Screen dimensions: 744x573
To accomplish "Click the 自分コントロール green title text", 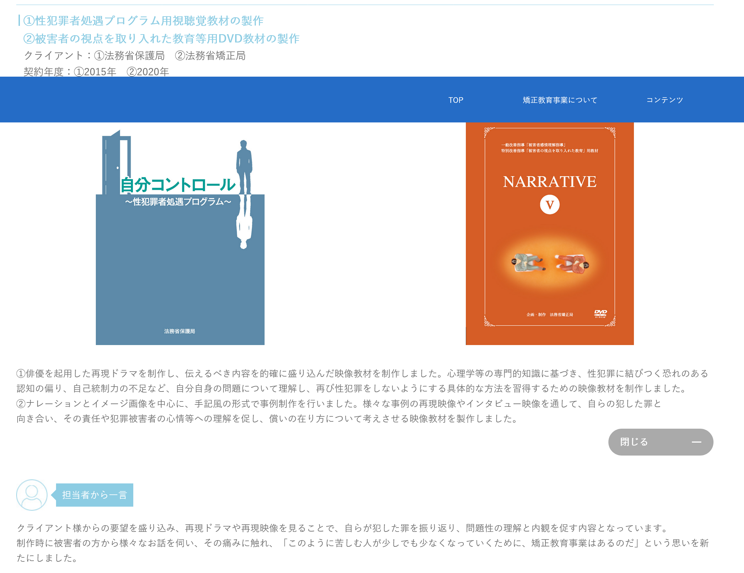I will 178,185.
